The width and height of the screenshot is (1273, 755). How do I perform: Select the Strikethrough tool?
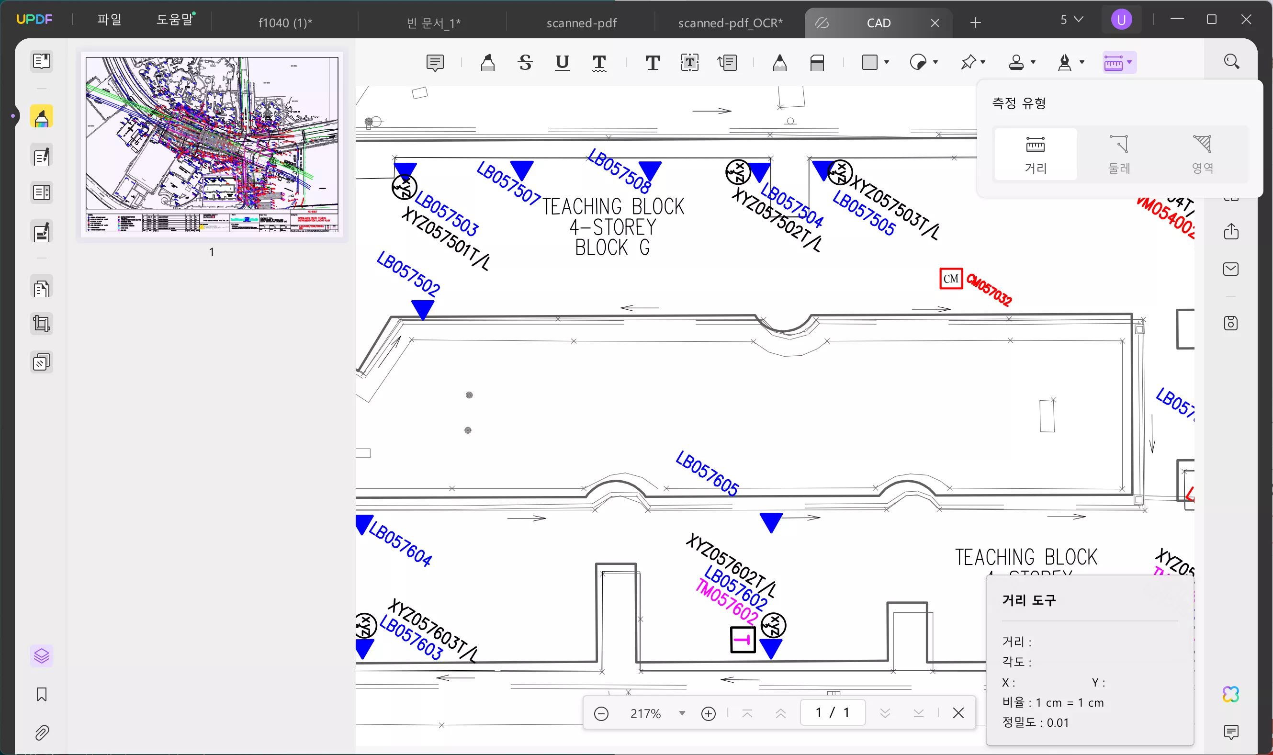525,63
